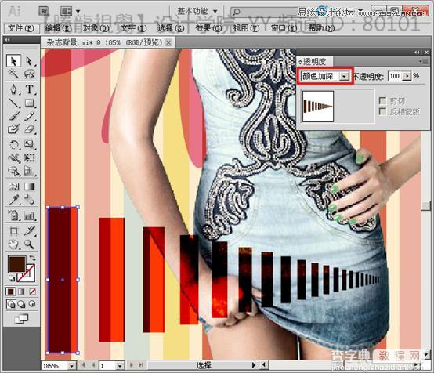Pick the Hand tool
The image size is (434, 373).
pyautogui.click(x=13, y=244)
